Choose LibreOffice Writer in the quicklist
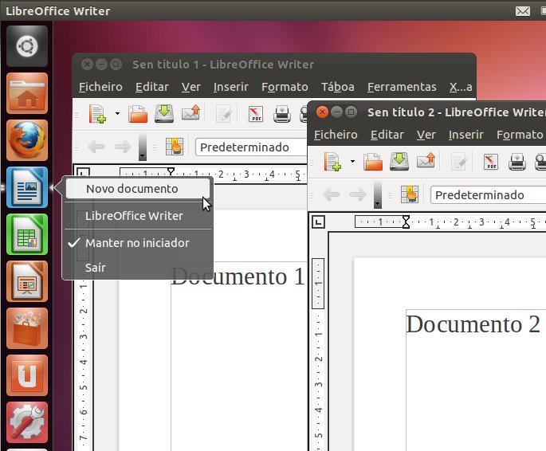The image size is (546, 451). [x=138, y=216]
